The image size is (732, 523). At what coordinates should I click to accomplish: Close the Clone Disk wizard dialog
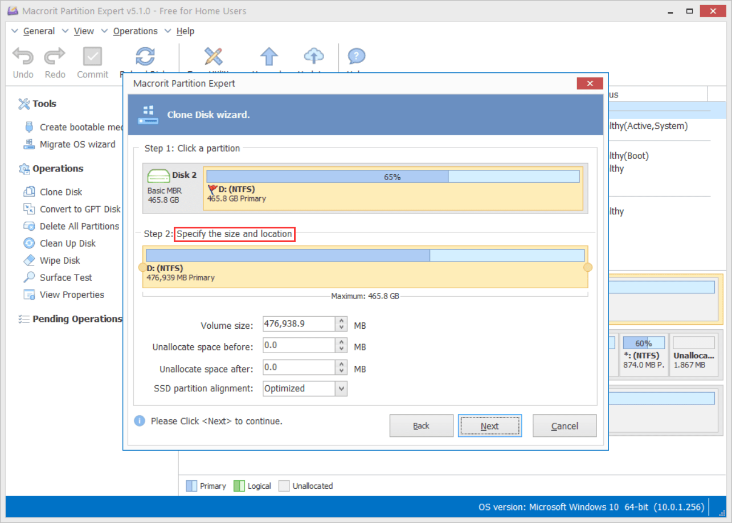tap(590, 84)
